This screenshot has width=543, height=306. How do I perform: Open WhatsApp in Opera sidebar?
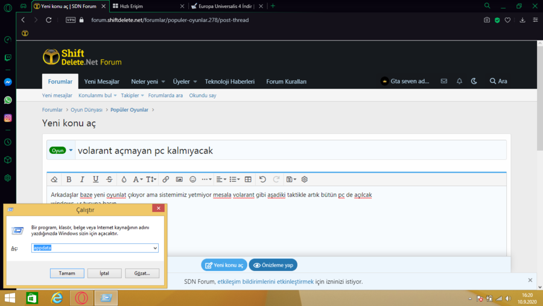8,100
